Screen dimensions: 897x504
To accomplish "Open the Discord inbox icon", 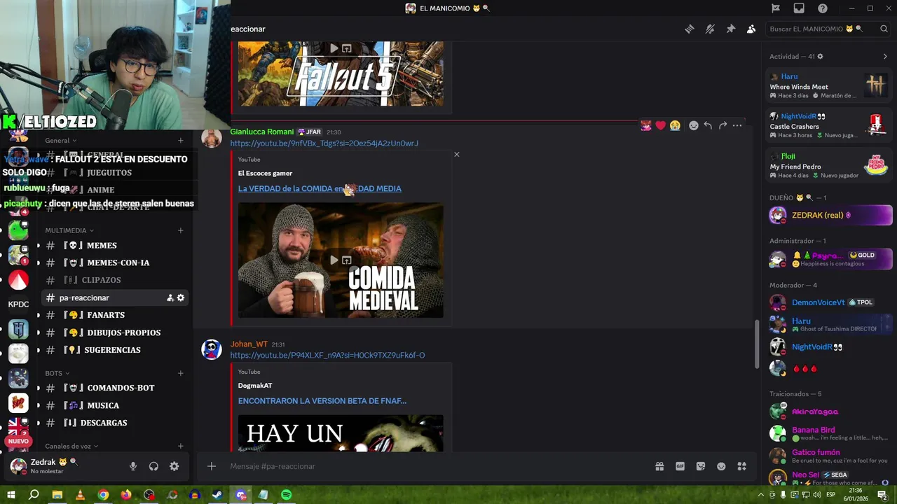I will [799, 8].
